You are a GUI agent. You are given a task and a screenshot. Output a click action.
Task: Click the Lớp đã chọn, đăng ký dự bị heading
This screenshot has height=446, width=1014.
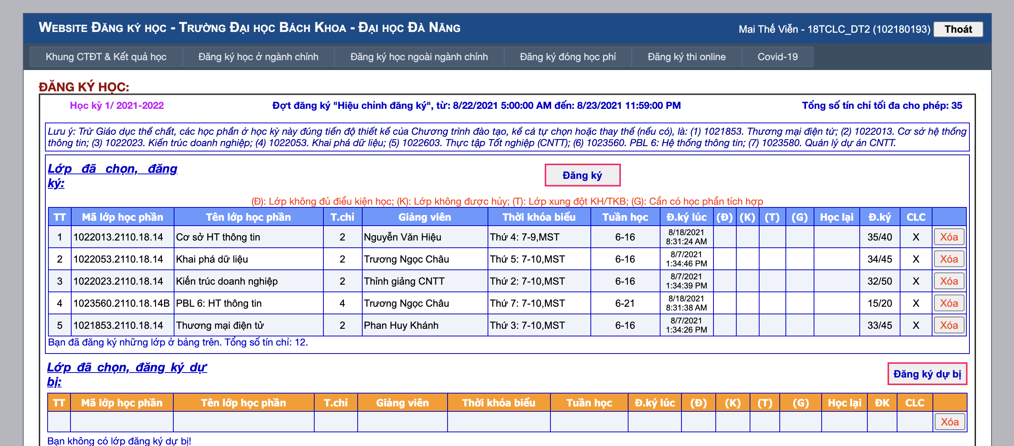(x=127, y=374)
